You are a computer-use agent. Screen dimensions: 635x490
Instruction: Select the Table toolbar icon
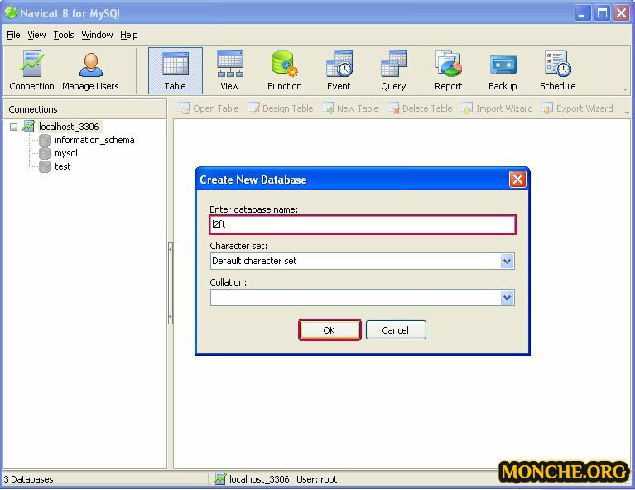pyautogui.click(x=175, y=70)
